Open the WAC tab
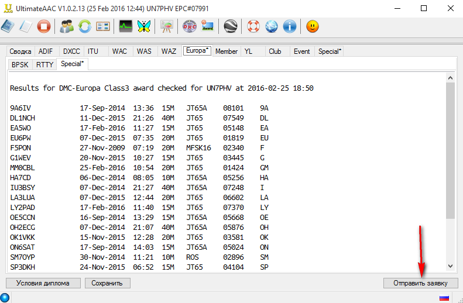This screenshot has height=303, width=463. (x=119, y=51)
